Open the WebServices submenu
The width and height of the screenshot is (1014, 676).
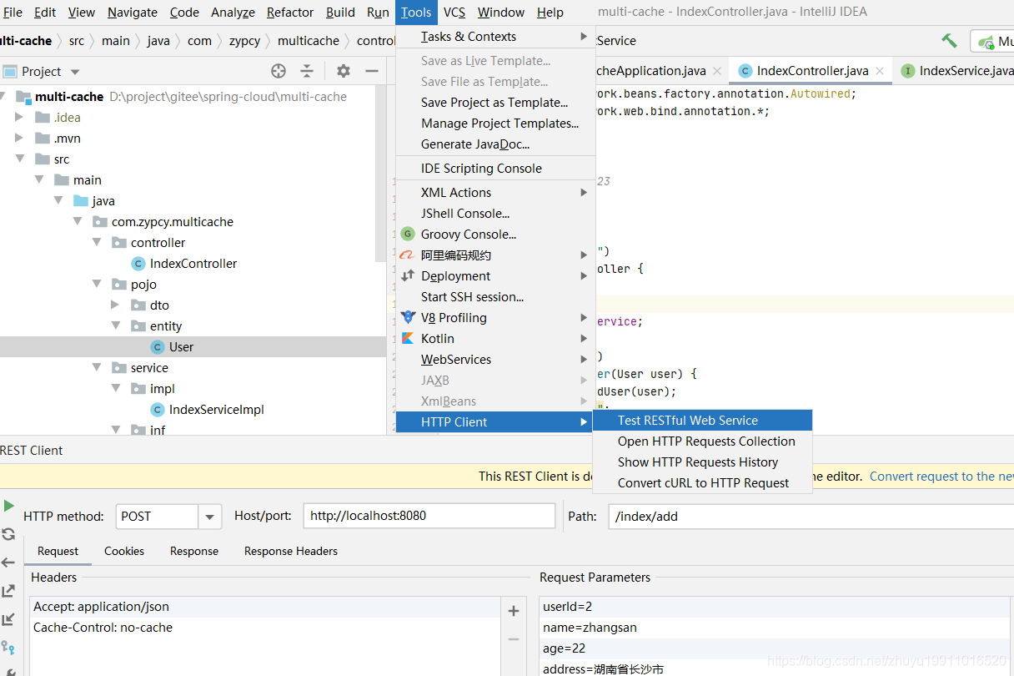pos(495,360)
